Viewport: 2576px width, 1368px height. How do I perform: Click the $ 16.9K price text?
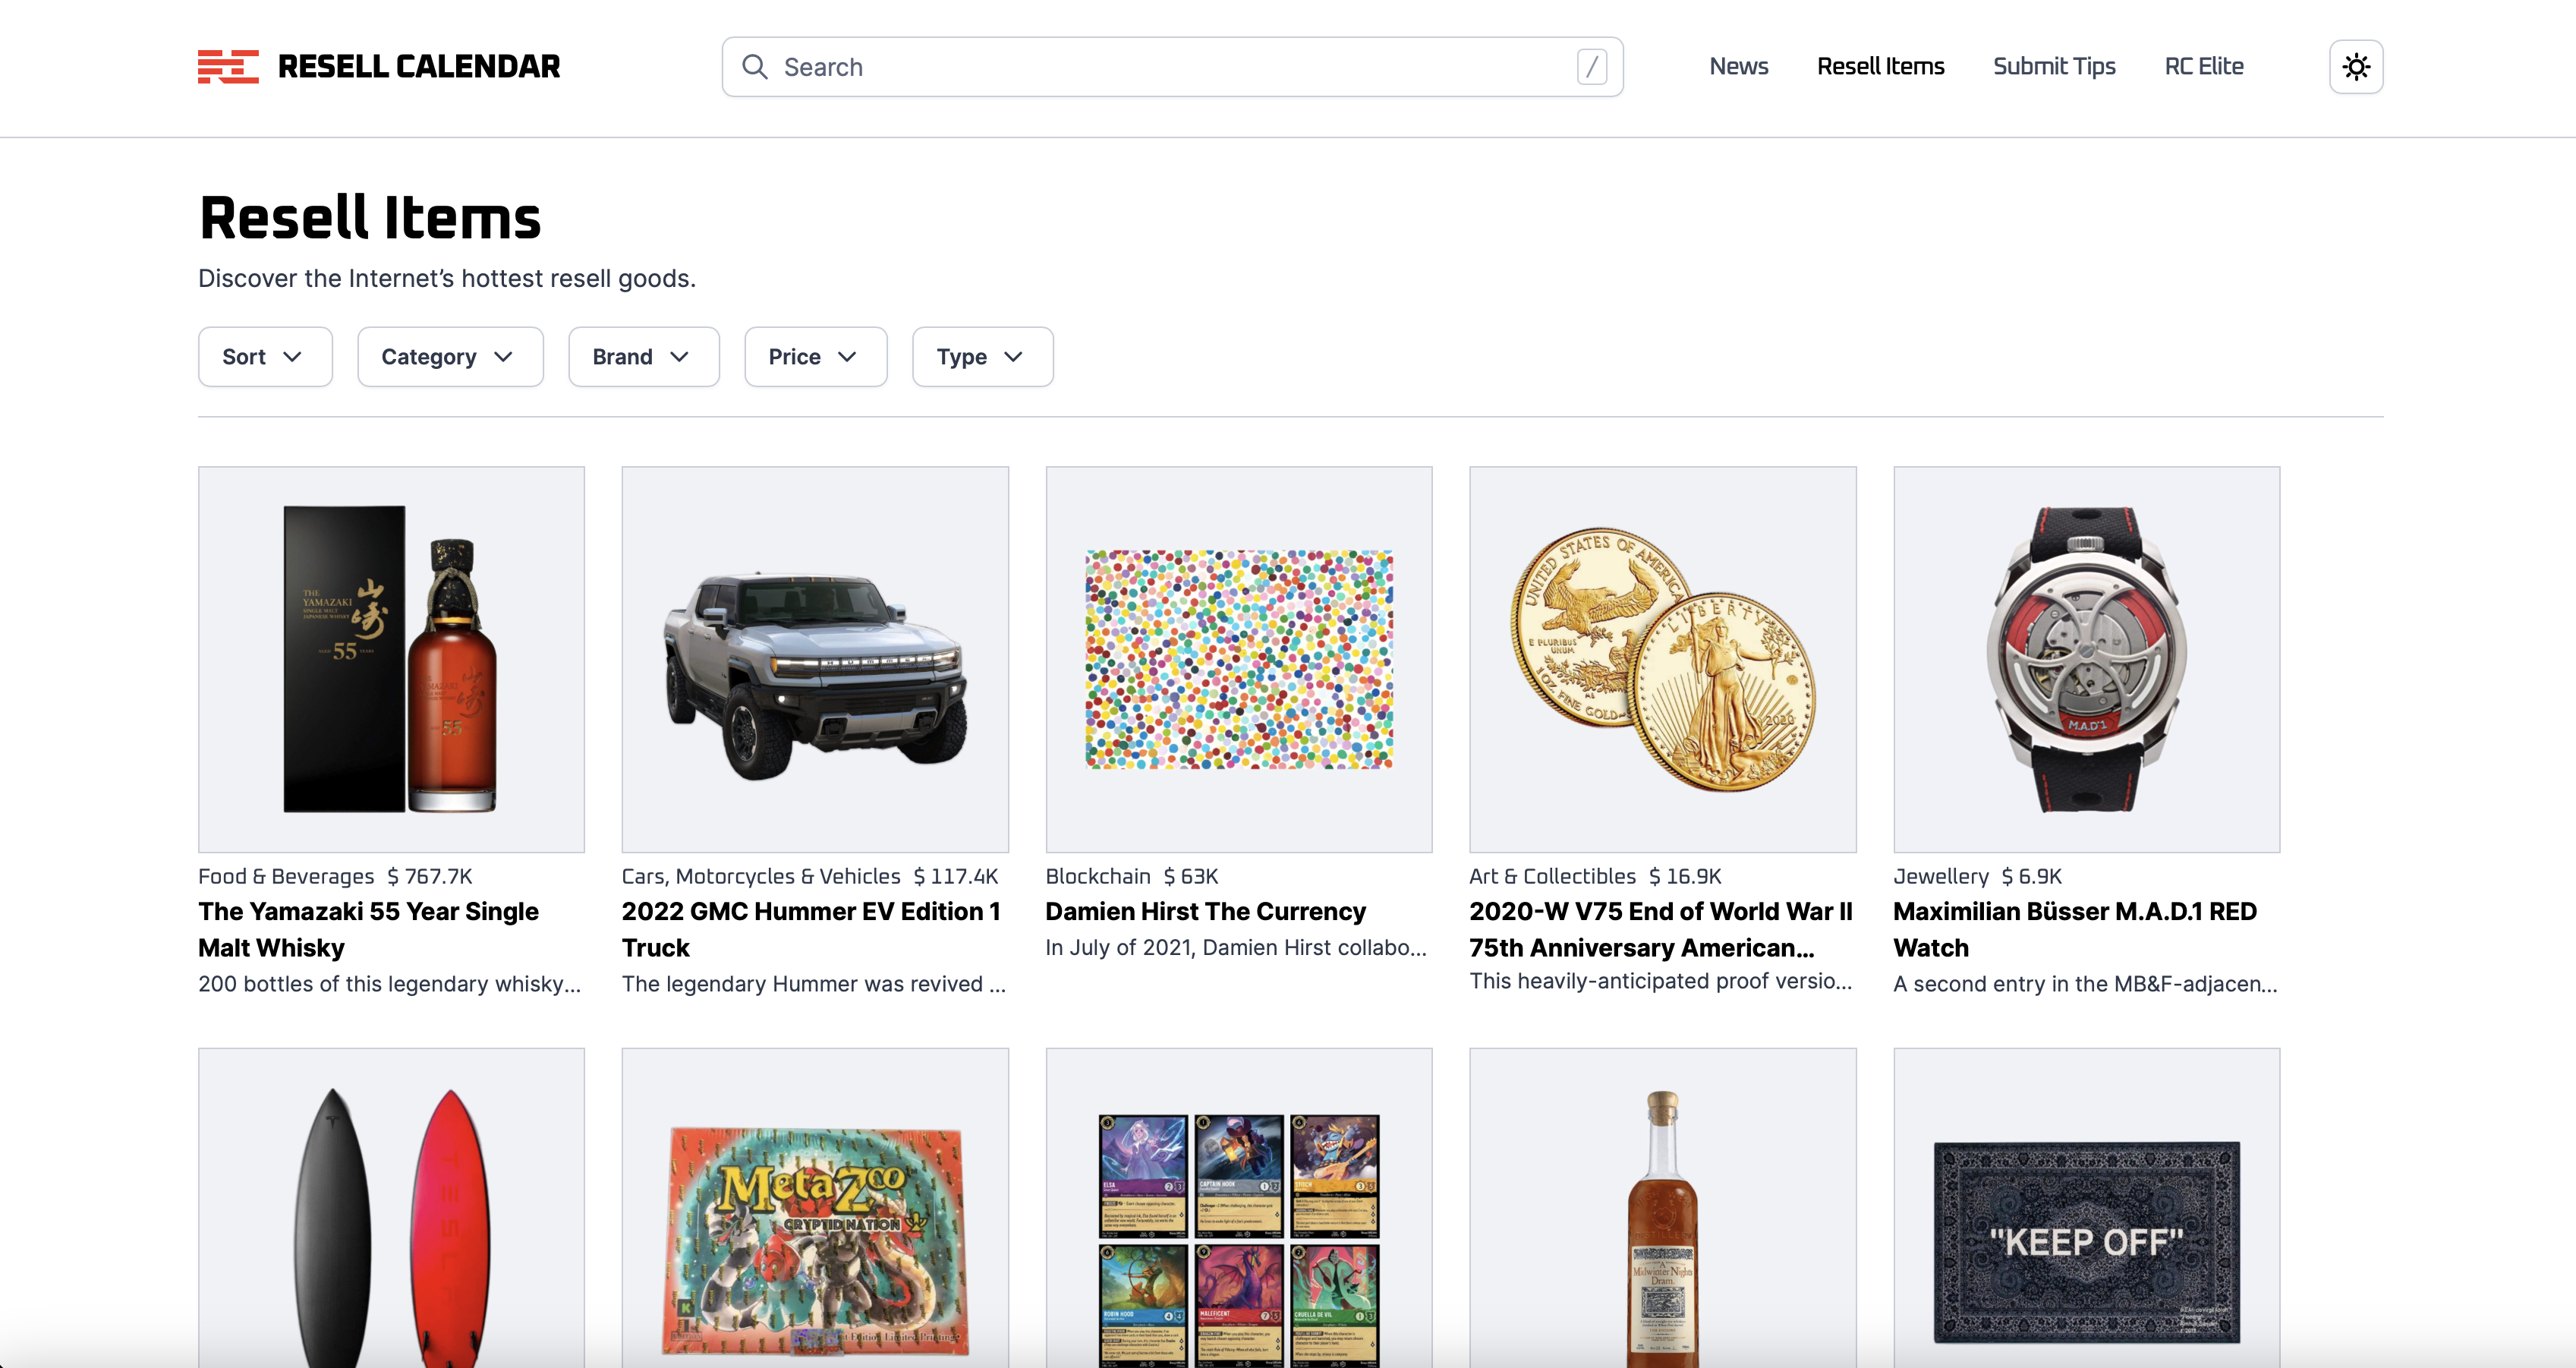pos(1685,876)
